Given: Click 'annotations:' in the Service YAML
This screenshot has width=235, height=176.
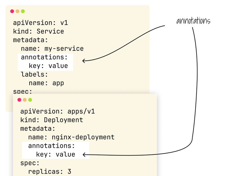Looking at the screenshot, I should [x=44, y=57].
